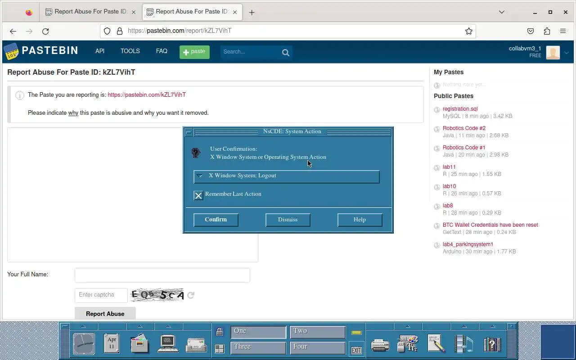576x360 pixels.
Task: Open the window menu of NsCDE System Action
Action: pos(189,132)
